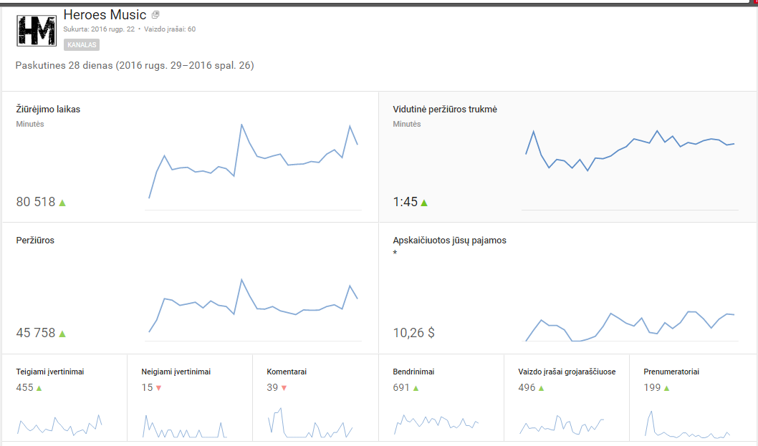The height and width of the screenshot is (446, 758).
Task: Click the 45 758 views value
Action: point(36,333)
